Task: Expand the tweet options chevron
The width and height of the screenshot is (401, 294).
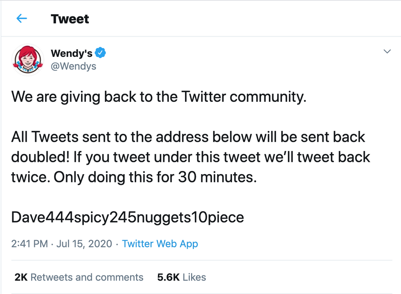Action: click(x=386, y=51)
